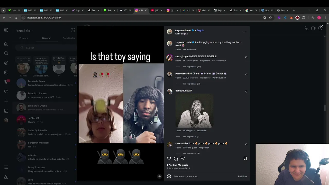This screenshot has width=329, height=185.
Task: Start an audio call with the phone icon
Action: 306,28
